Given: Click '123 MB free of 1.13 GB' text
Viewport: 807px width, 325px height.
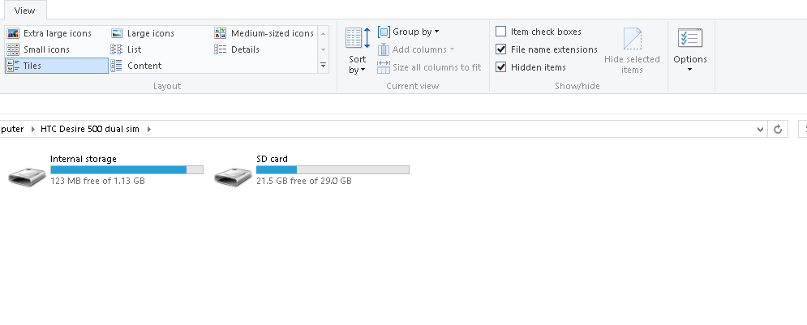Looking at the screenshot, I should (x=98, y=181).
